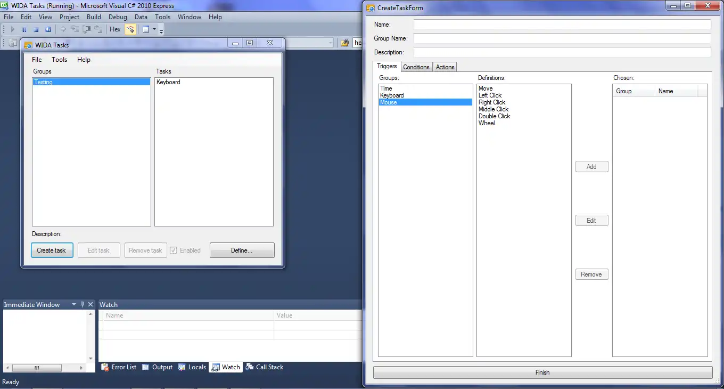
Task: Click the first Name cell in Watch
Action: (188, 325)
